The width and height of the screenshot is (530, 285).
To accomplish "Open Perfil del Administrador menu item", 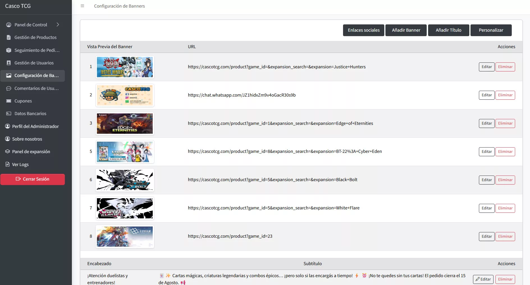I will click(x=35, y=127).
